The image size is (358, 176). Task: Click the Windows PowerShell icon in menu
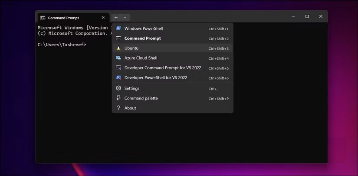pos(118,28)
